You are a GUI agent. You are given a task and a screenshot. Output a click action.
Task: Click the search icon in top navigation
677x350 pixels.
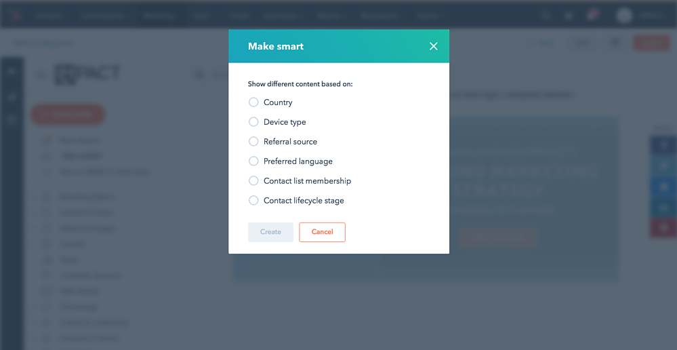point(546,16)
